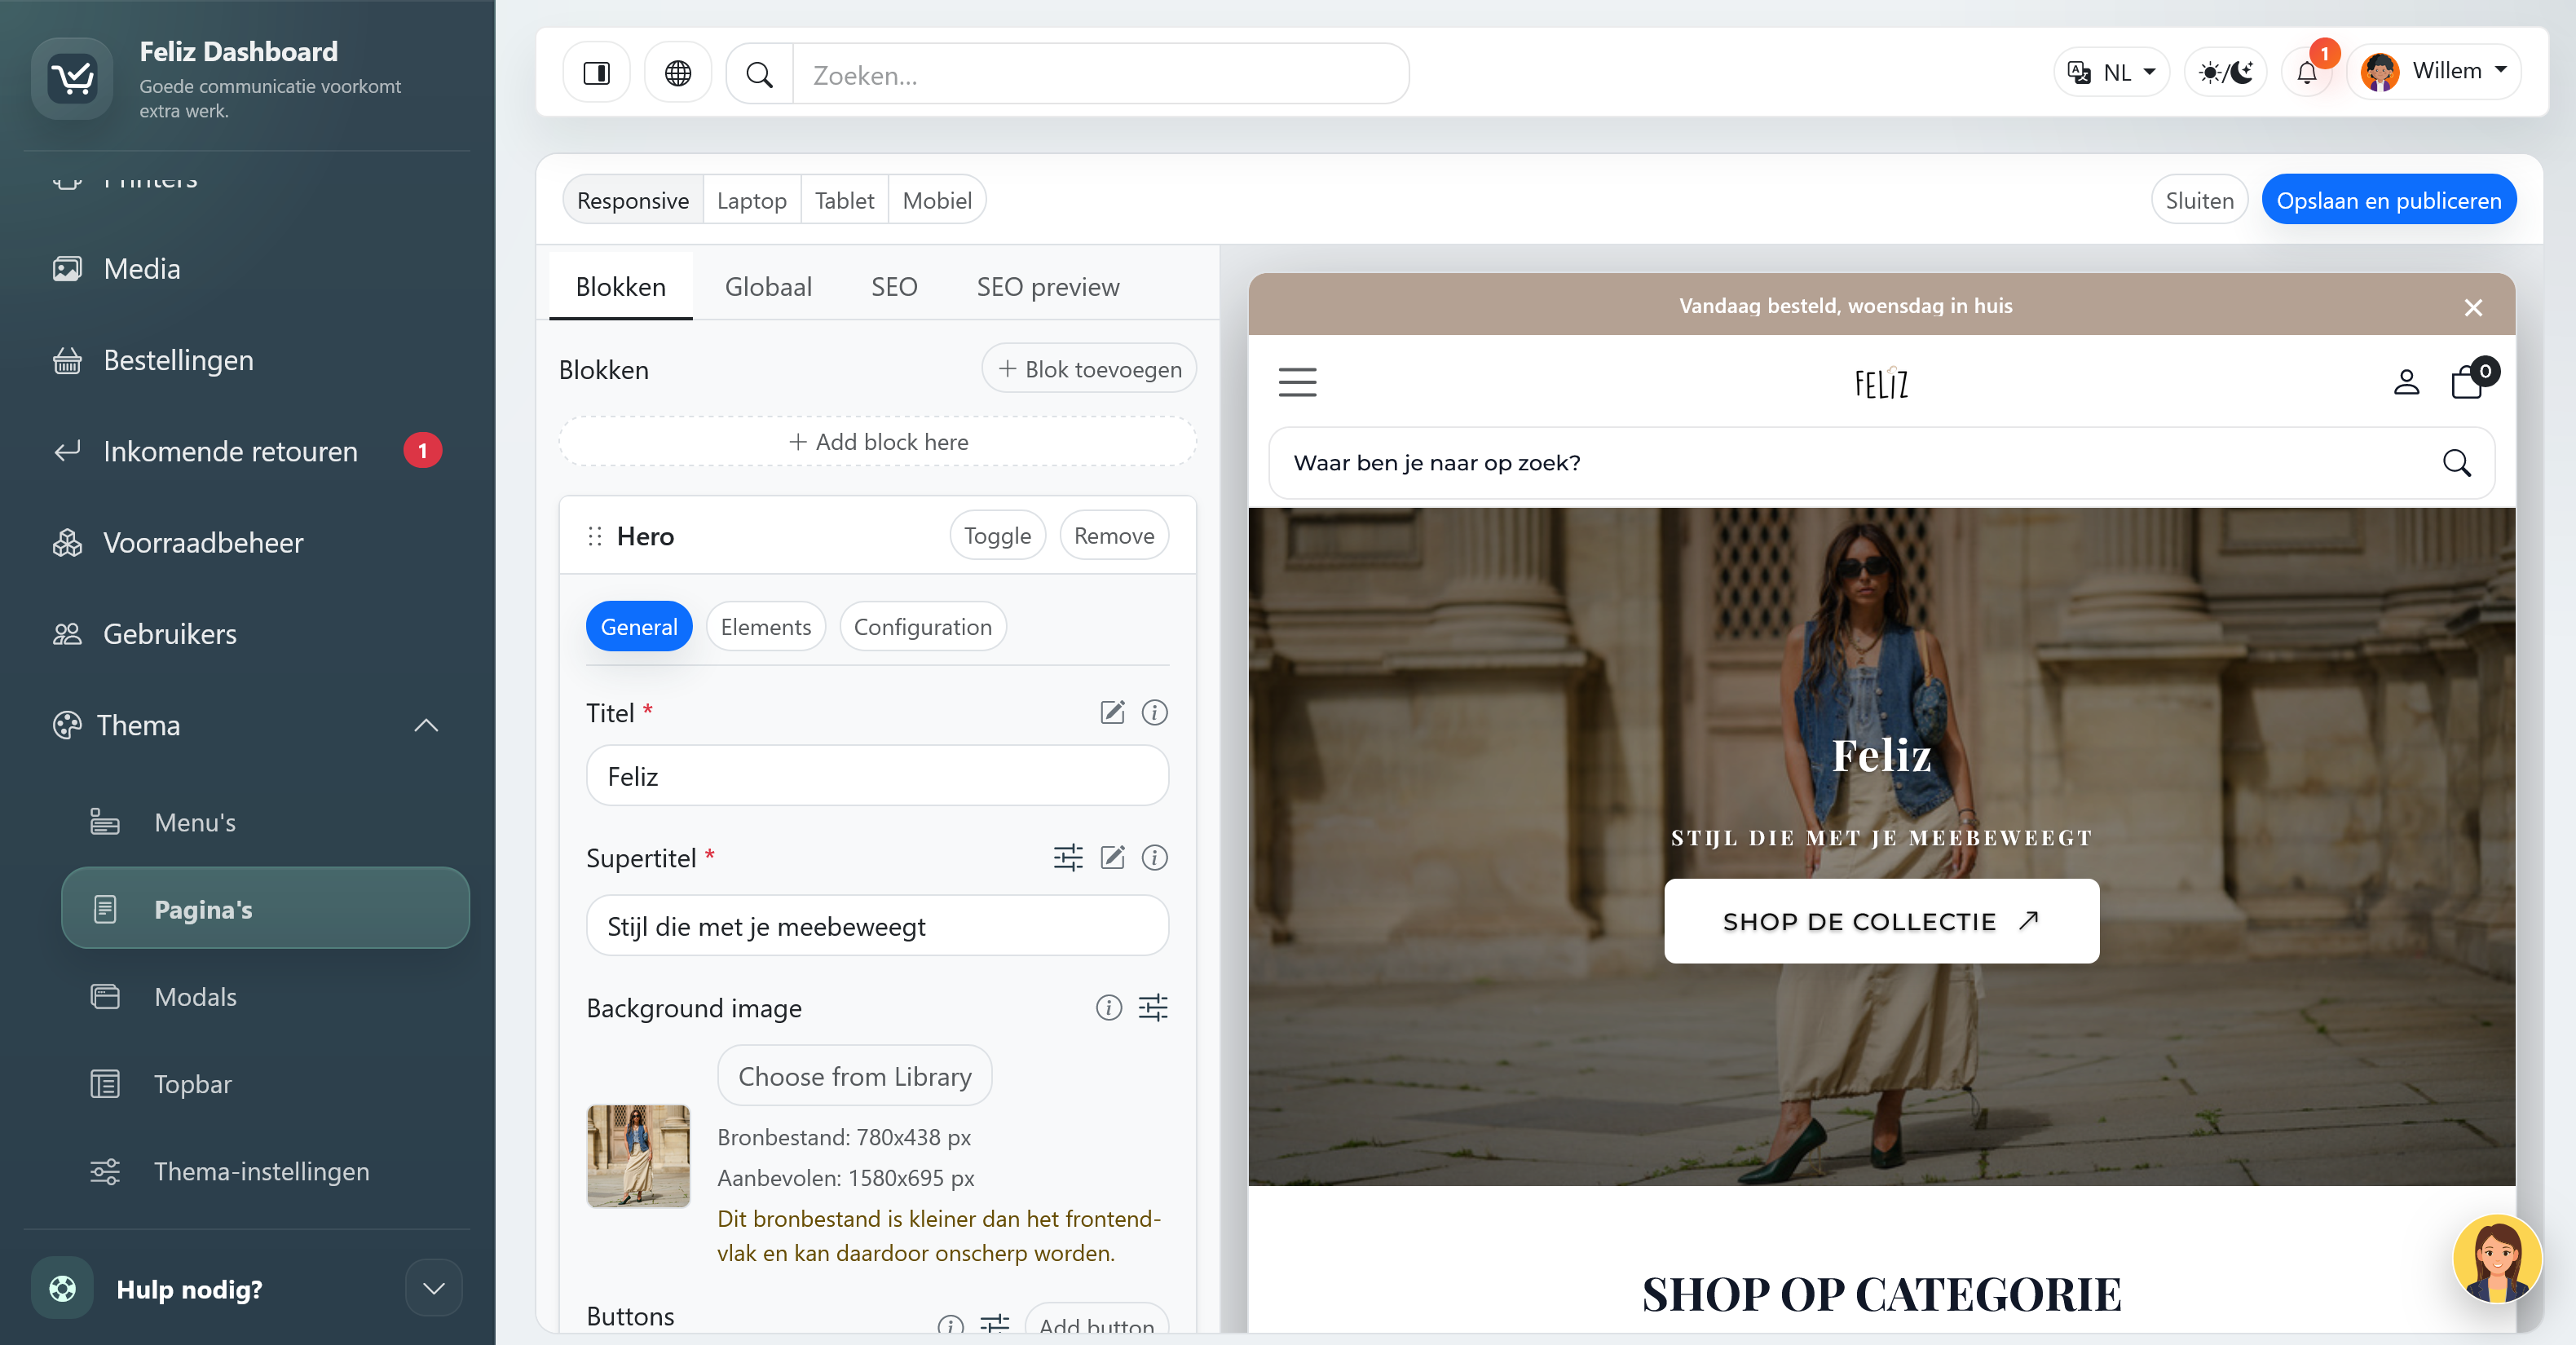Image resolution: width=2576 pixels, height=1345 pixels.
Task: Click the Titel edit pencil icon
Action: [x=1112, y=712]
